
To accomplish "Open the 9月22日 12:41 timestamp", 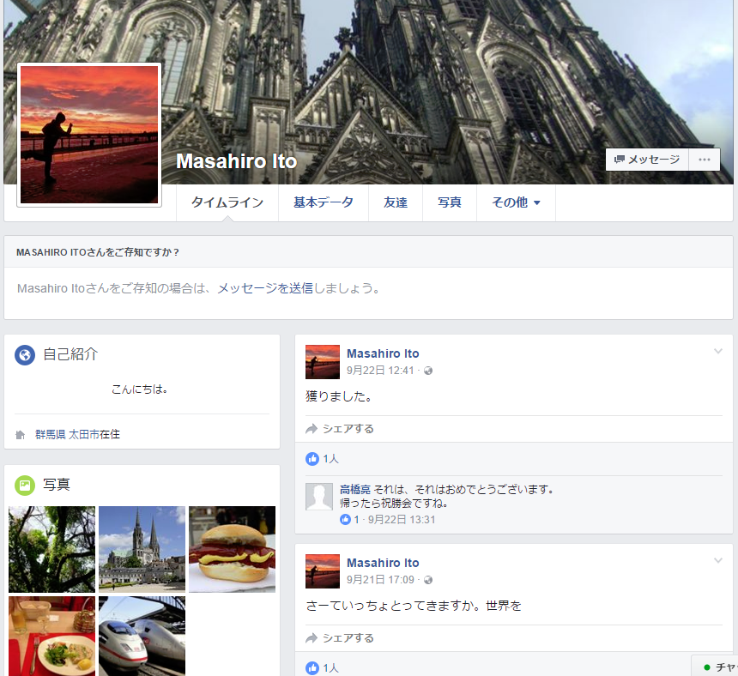I will (x=380, y=371).
